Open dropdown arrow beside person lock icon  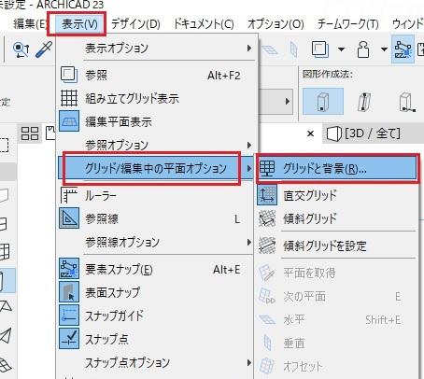click(384, 49)
